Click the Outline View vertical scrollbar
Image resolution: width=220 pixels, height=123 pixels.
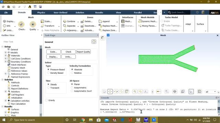(x=41, y=81)
